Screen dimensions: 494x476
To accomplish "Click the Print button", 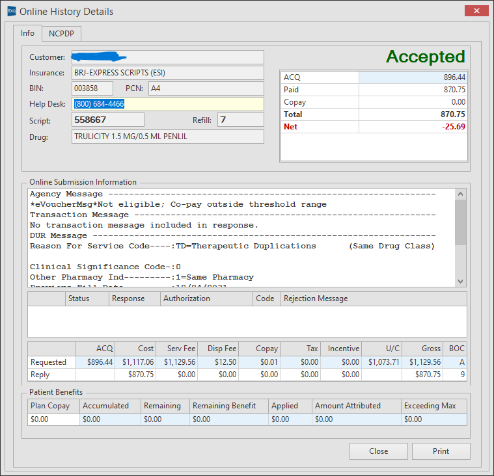I will click(x=441, y=451).
